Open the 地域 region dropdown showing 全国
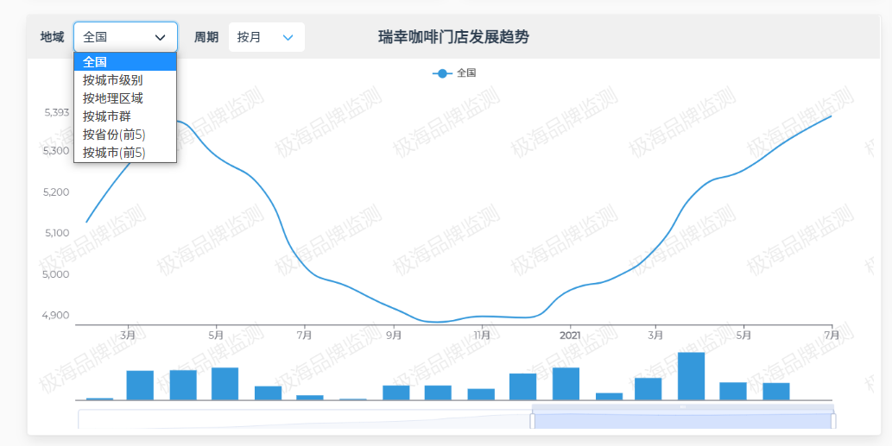892x446 pixels. click(125, 37)
